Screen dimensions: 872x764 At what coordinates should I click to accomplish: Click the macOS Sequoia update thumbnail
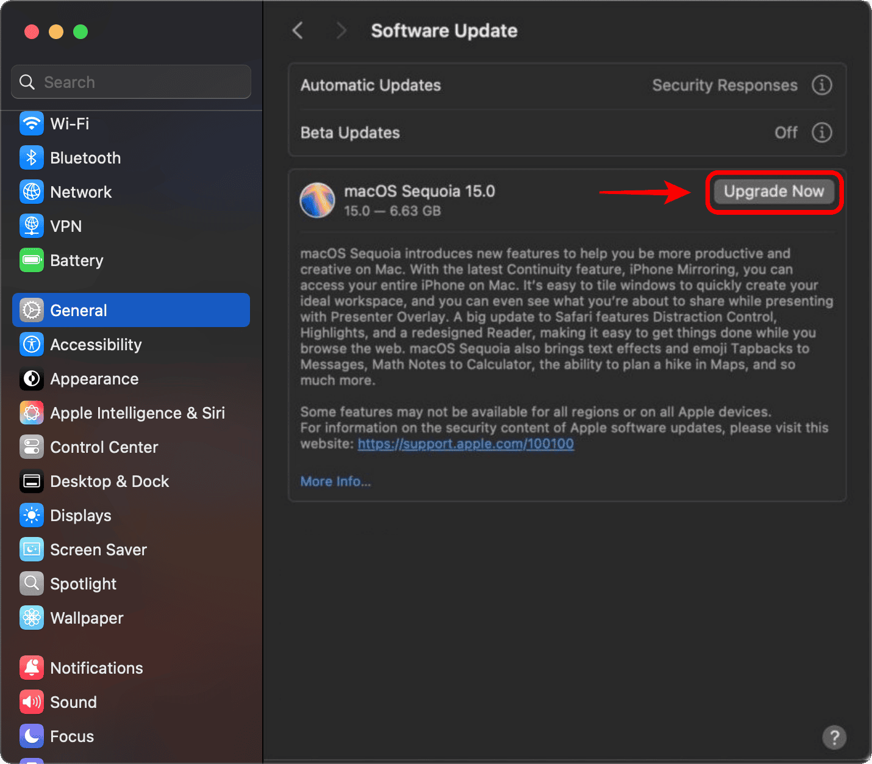(317, 200)
